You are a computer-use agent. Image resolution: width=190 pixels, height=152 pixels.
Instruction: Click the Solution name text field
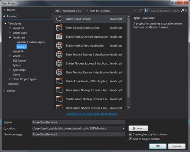[x=78, y=134]
